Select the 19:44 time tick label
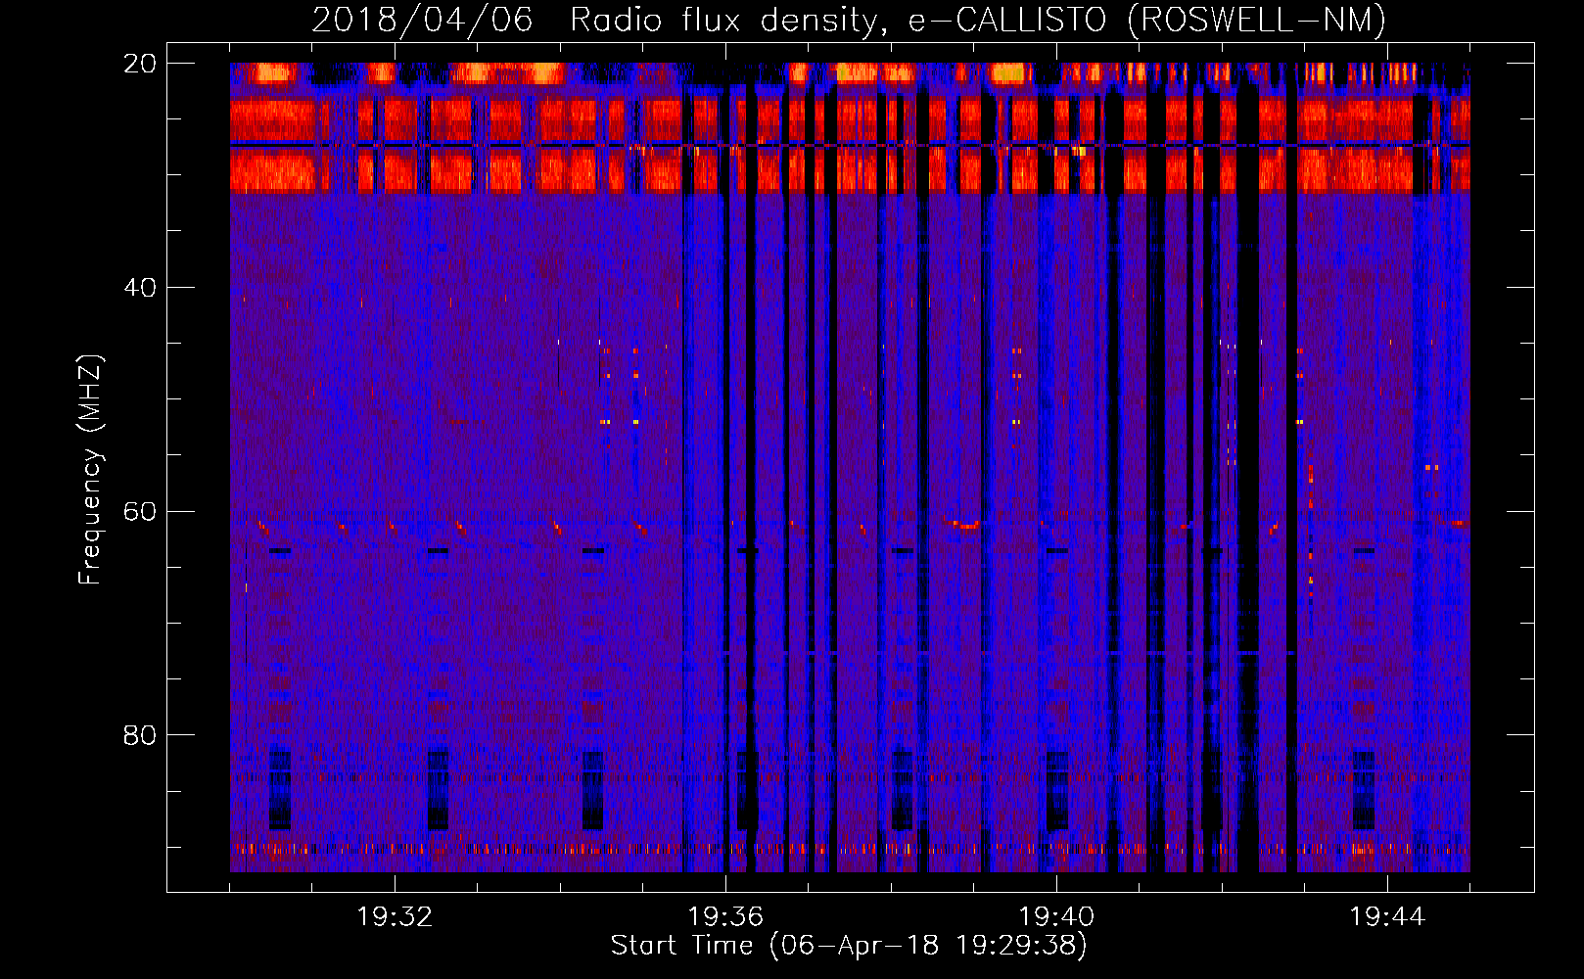1584x979 pixels. [1387, 917]
